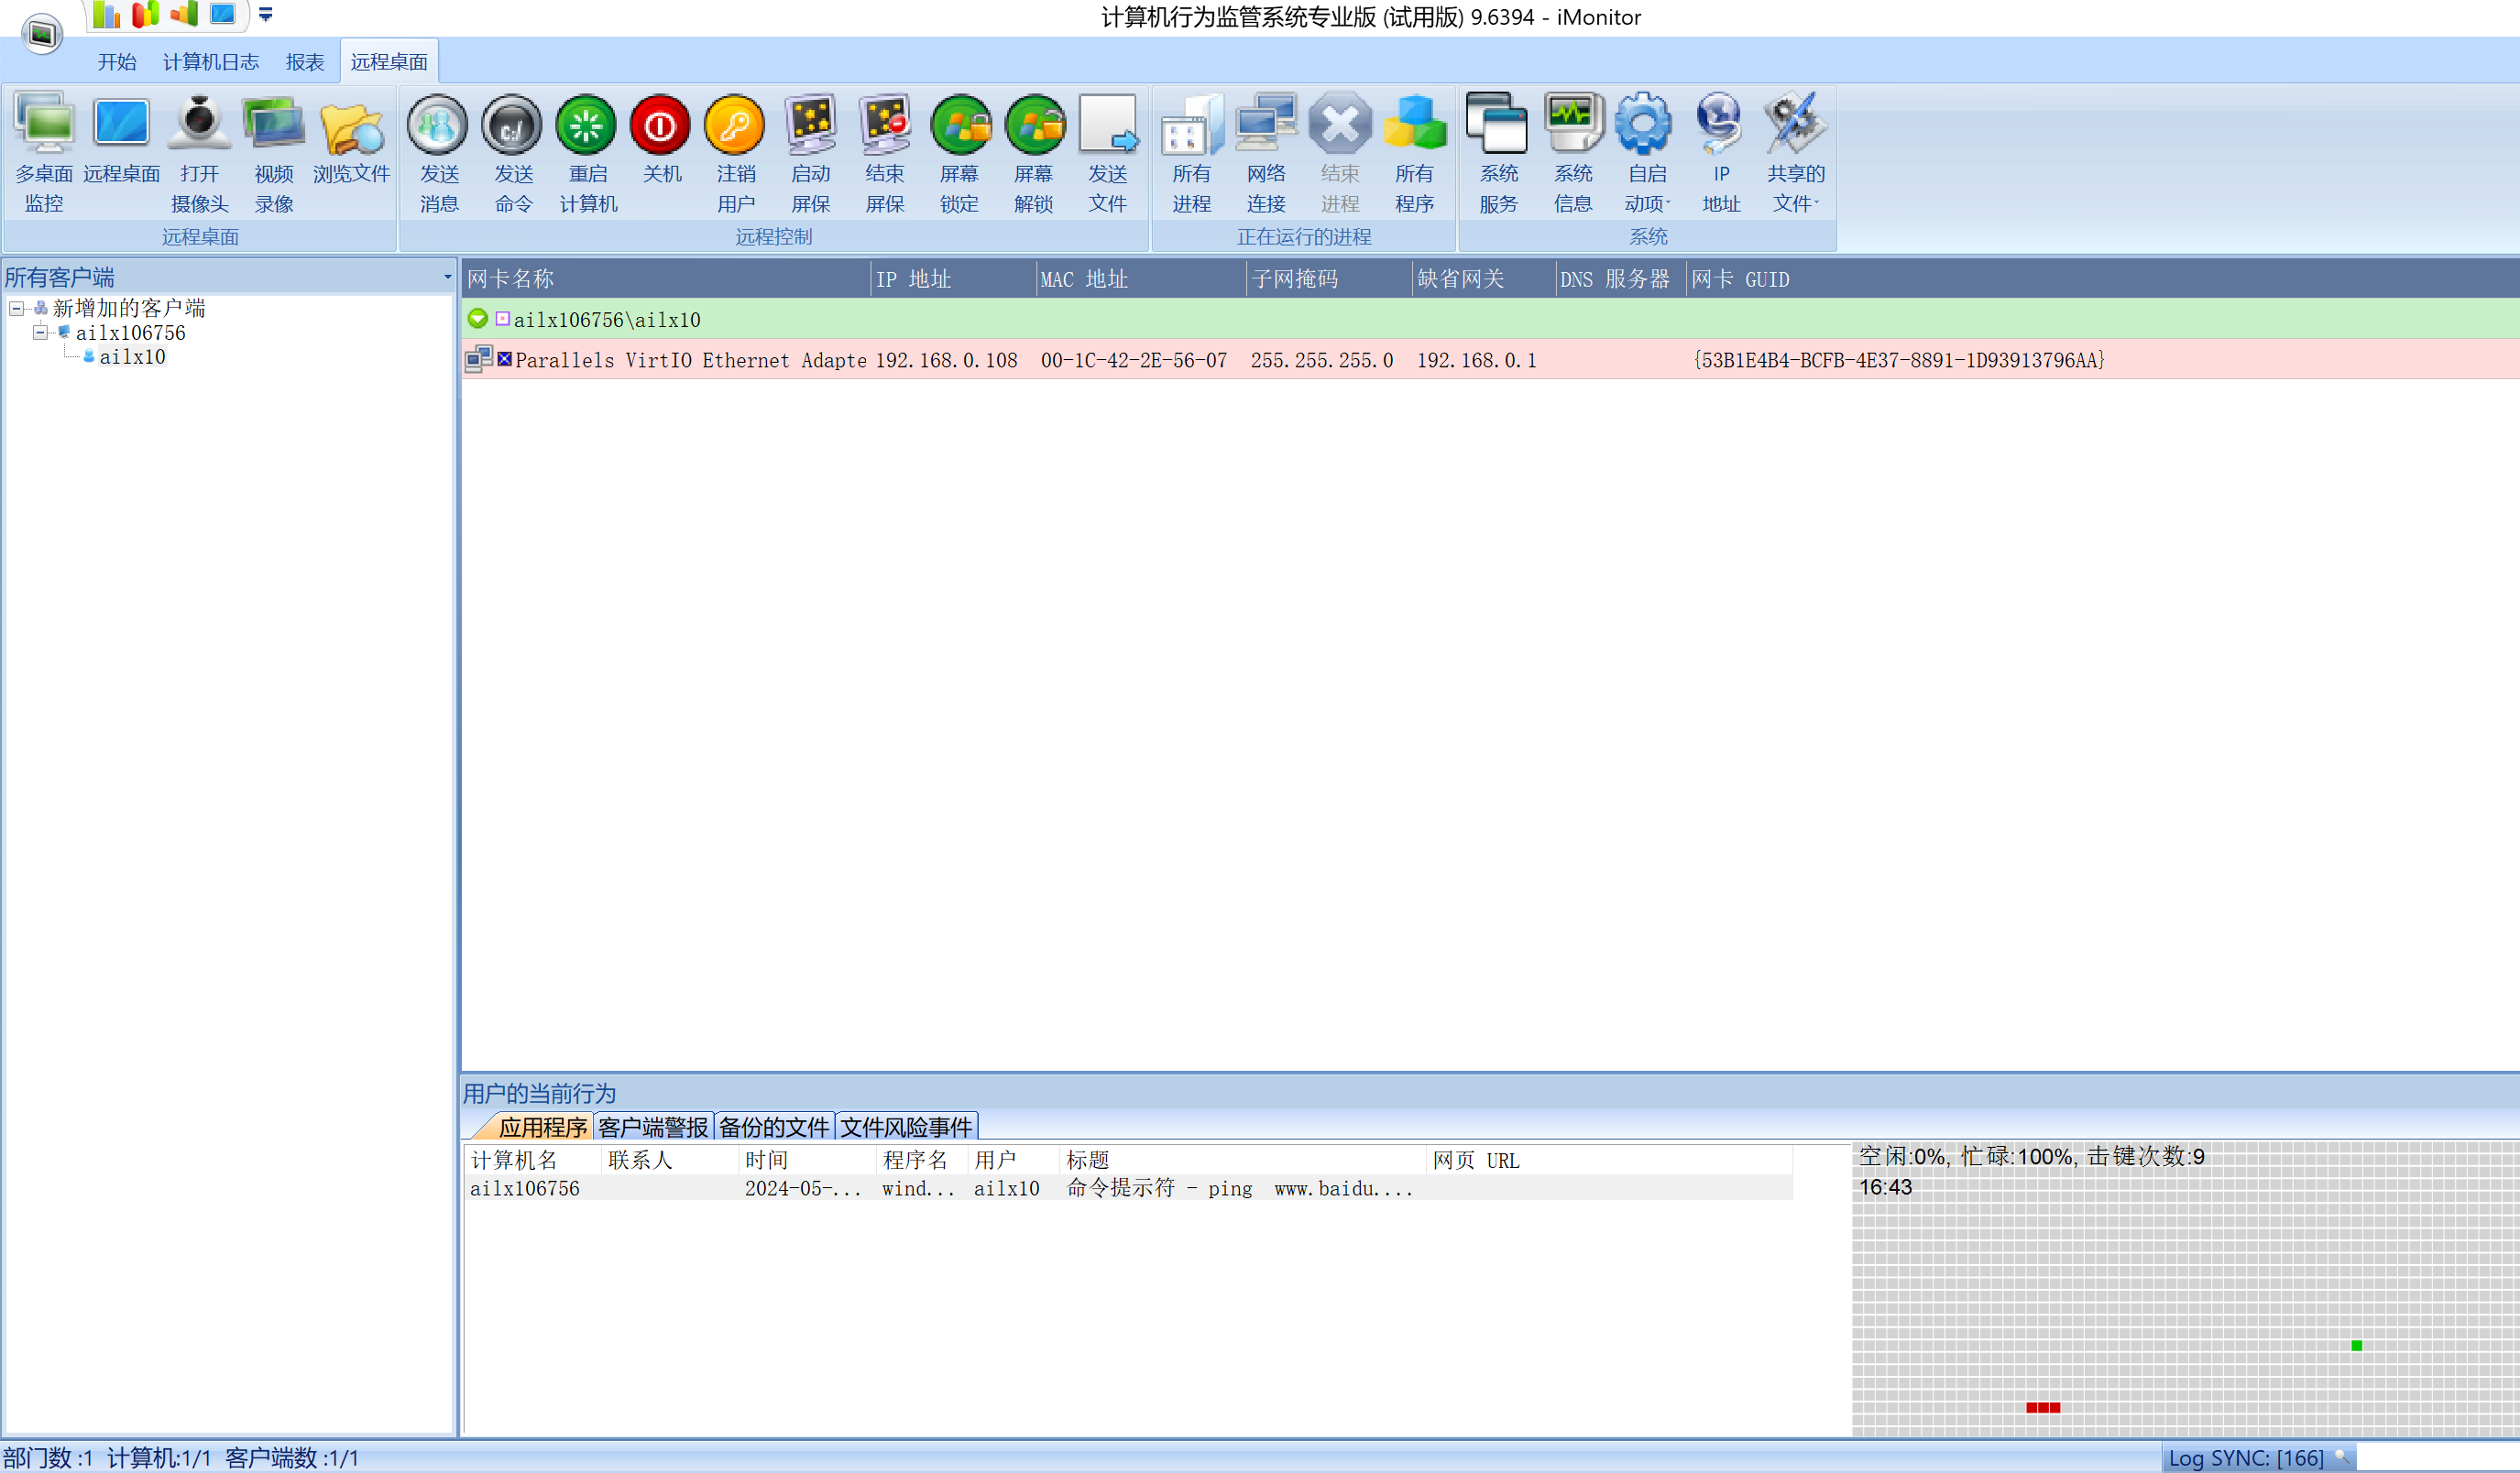
Task: Collapse the ailx106756 computer node
Action: pos(40,332)
